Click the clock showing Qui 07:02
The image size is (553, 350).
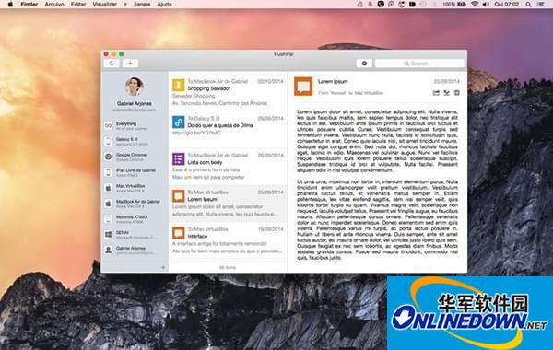[507, 5]
